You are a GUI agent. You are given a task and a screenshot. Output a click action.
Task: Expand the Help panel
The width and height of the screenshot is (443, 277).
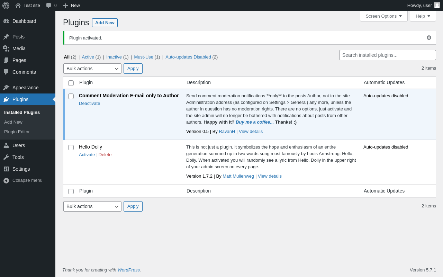(423, 16)
